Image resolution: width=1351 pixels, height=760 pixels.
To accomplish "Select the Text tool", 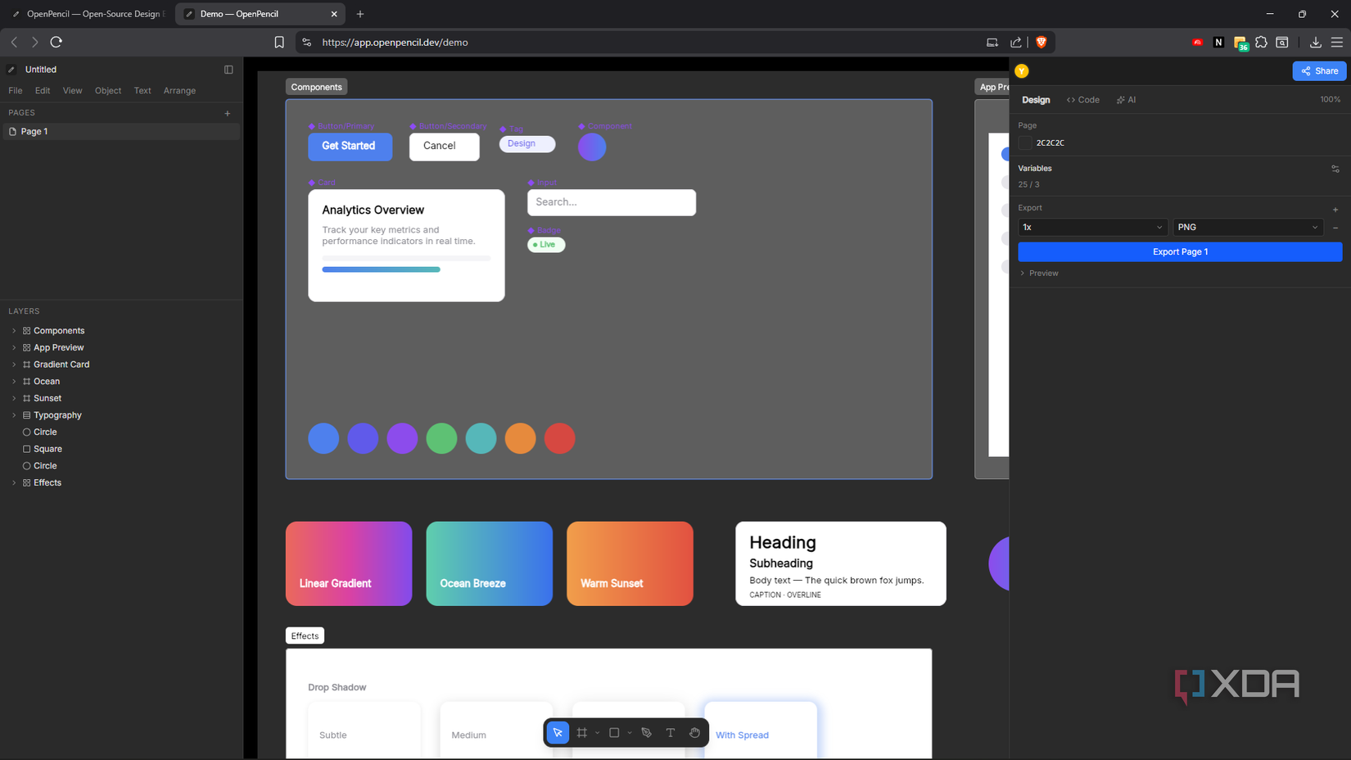I will [671, 732].
